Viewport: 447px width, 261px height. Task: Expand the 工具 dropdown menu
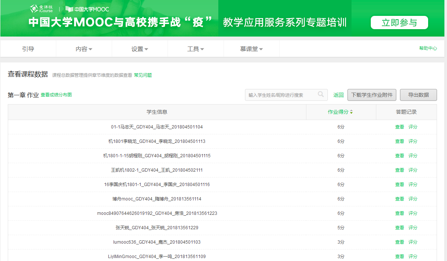coord(196,49)
